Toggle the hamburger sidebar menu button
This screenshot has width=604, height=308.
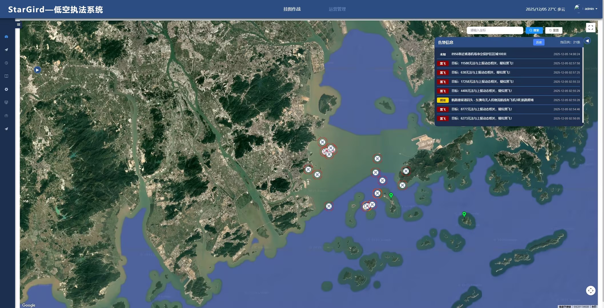[x=19, y=25]
